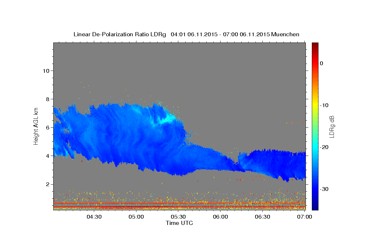The width and height of the screenshot is (378, 252).
Task: Click the colorbar value -10
Action: tap(324, 105)
